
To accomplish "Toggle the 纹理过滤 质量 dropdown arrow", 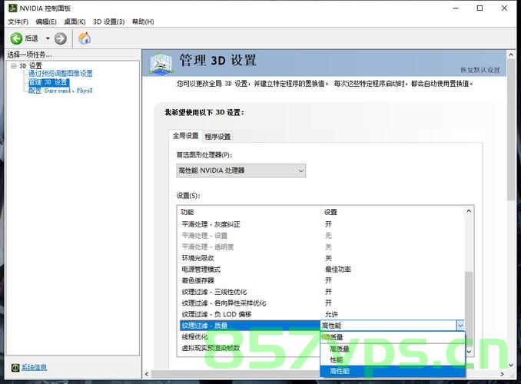I will point(460,326).
